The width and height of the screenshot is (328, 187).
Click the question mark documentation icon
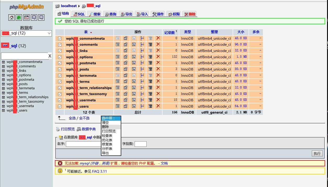[x=34, y=17]
